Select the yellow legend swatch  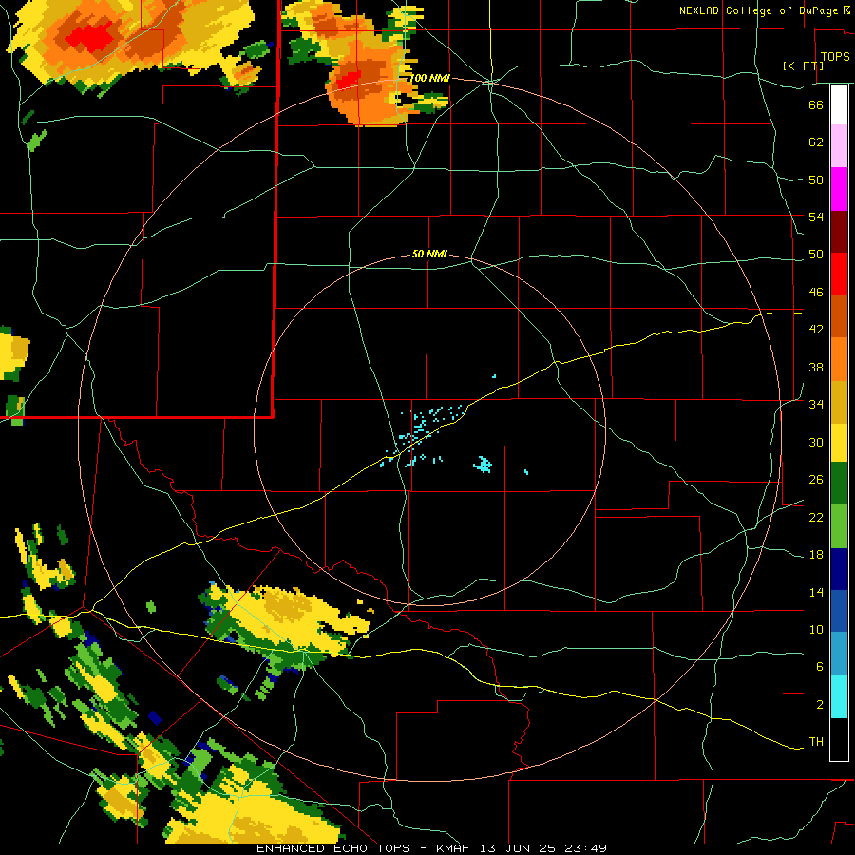pos(839,443)
